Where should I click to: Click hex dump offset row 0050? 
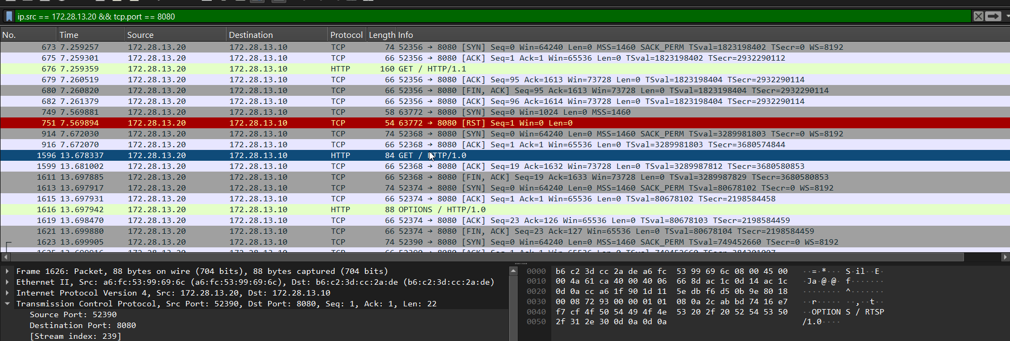tap(536, 322)
